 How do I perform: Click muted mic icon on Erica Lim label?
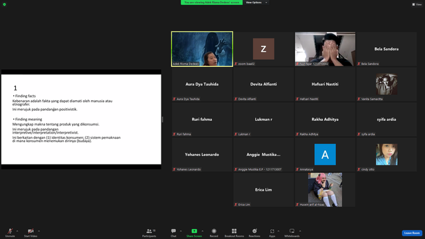[x=236, y=204]
